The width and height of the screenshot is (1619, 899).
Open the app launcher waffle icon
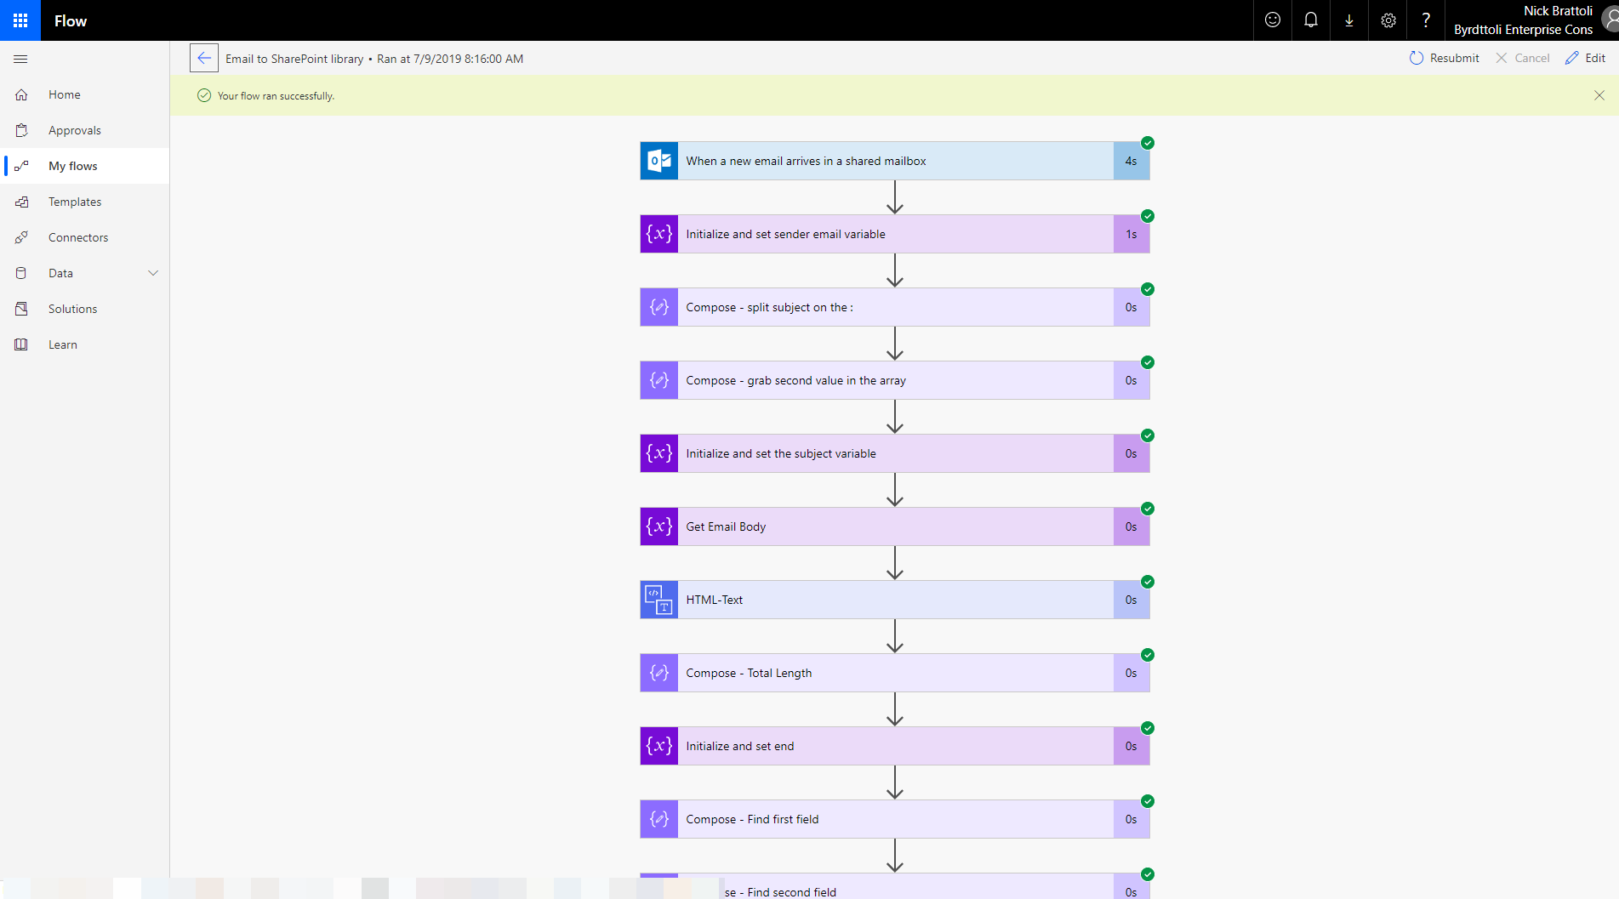tap(20, 20)
